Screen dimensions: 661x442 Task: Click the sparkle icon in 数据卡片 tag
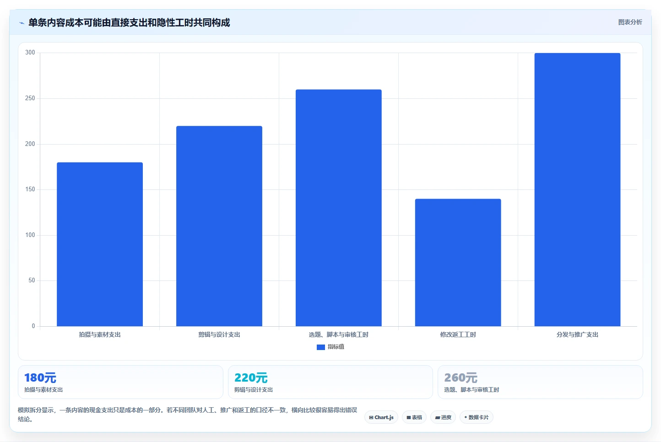pos(466,417)
